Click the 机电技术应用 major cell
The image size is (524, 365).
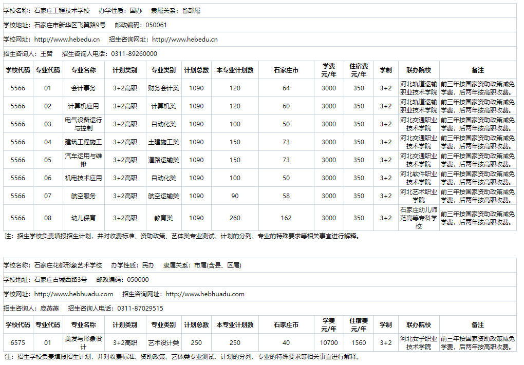83,178
